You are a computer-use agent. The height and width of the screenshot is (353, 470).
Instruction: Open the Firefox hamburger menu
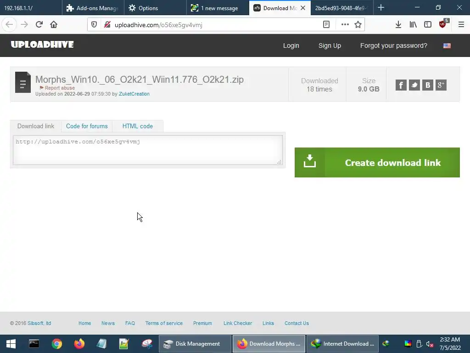pyautogui.click(x=461, y=25)
